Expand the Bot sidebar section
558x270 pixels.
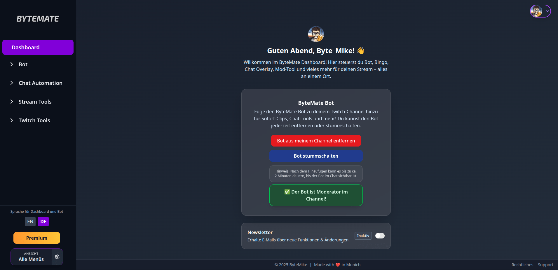pos(23,64)
